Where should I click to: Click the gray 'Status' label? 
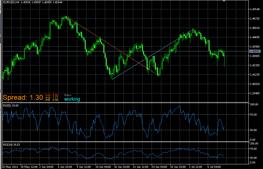(68, 95)
